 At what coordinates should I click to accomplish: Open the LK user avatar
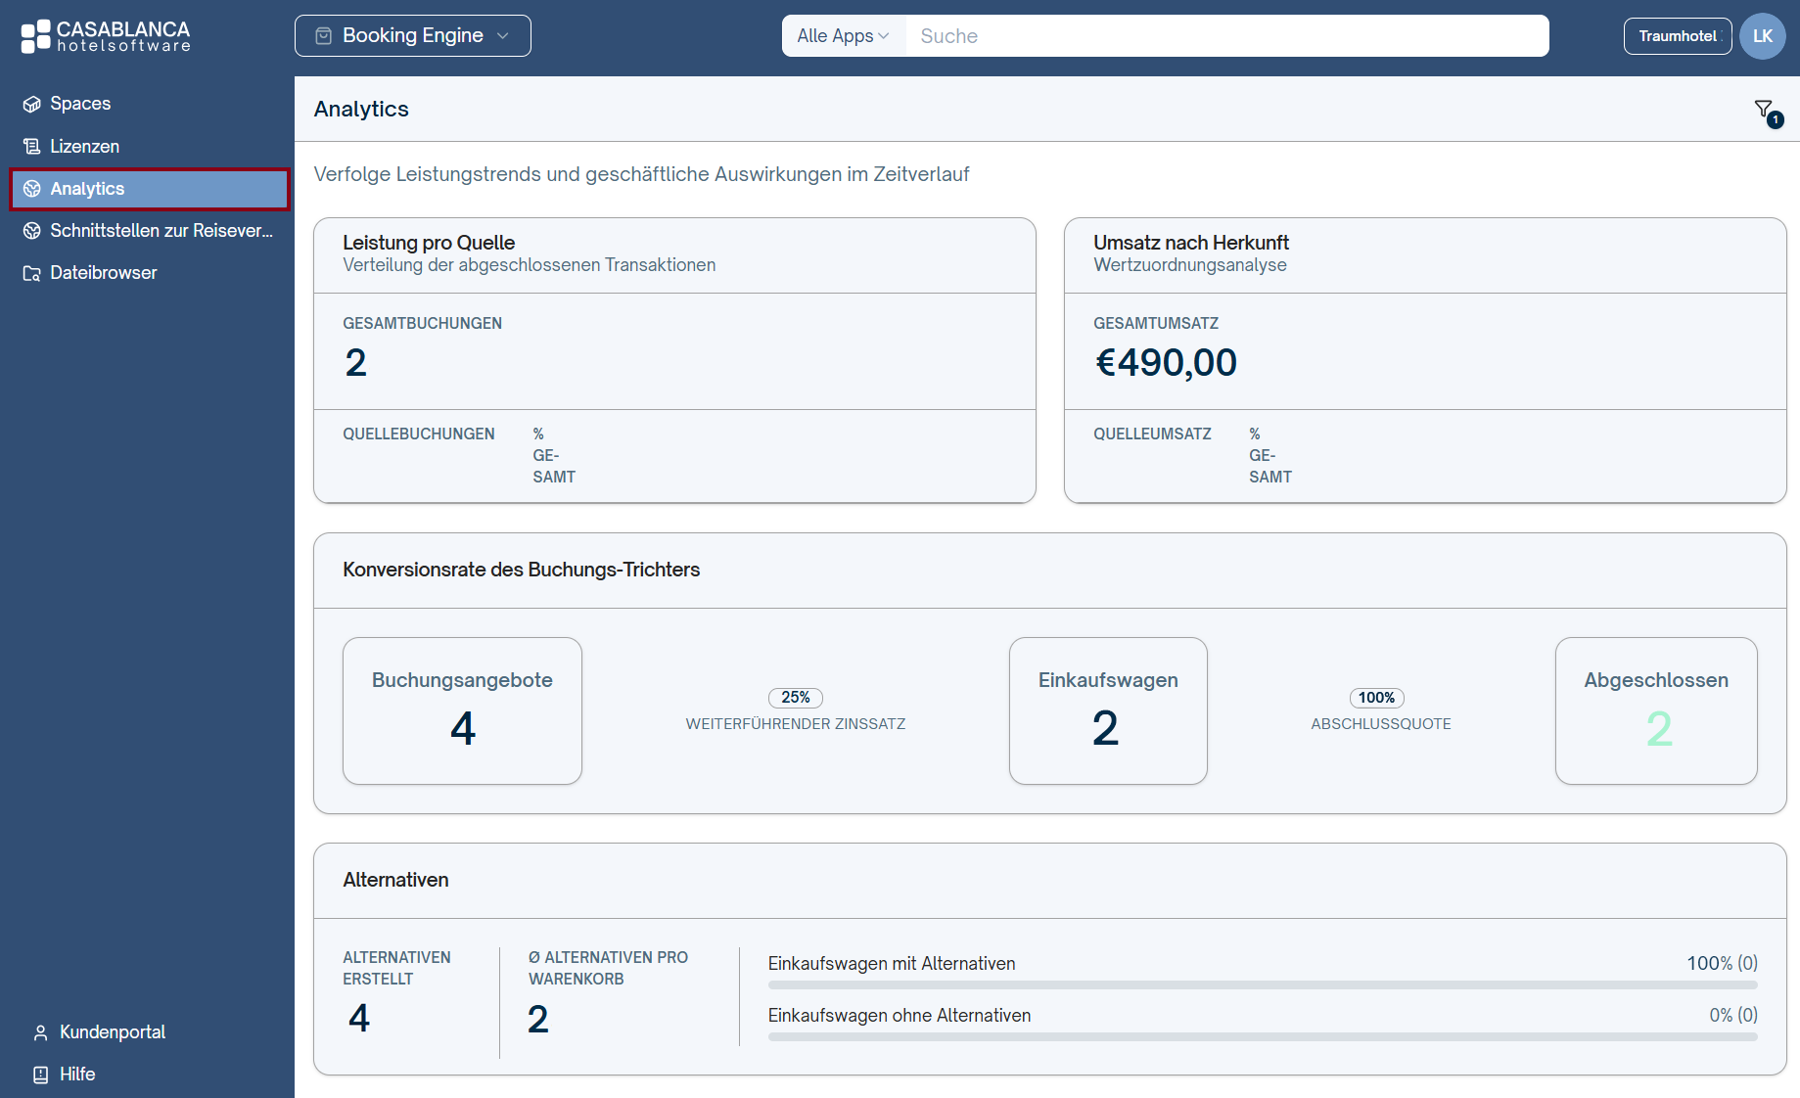(1763, 36)
